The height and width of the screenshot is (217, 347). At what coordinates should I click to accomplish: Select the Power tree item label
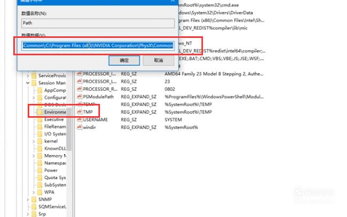click(51, 171)
